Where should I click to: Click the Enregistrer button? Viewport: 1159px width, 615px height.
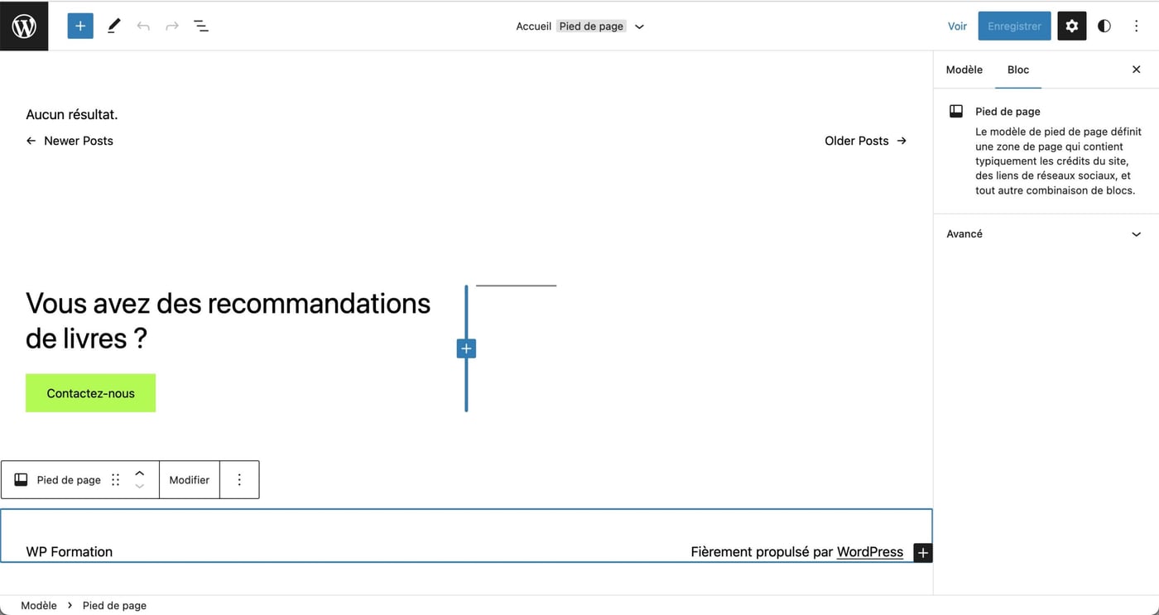coord(1014,26)
